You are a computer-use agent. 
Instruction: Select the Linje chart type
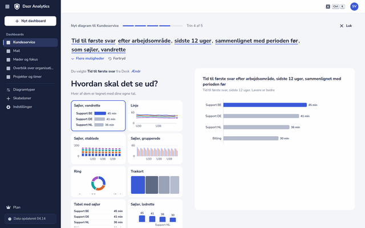[155, 116]
